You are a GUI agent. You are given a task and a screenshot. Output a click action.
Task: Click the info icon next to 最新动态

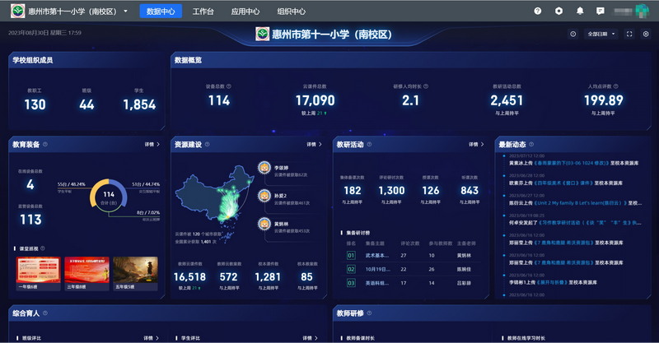coord(532,145)
